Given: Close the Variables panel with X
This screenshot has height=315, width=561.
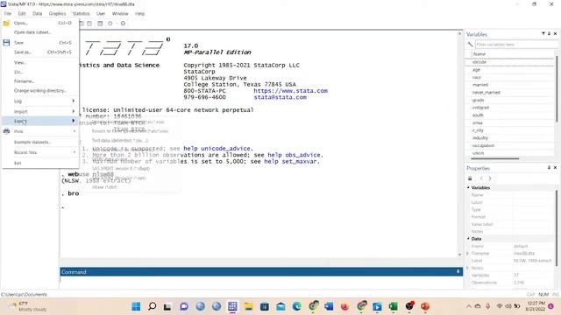Looking at the screenshot, I should (555, 33).
